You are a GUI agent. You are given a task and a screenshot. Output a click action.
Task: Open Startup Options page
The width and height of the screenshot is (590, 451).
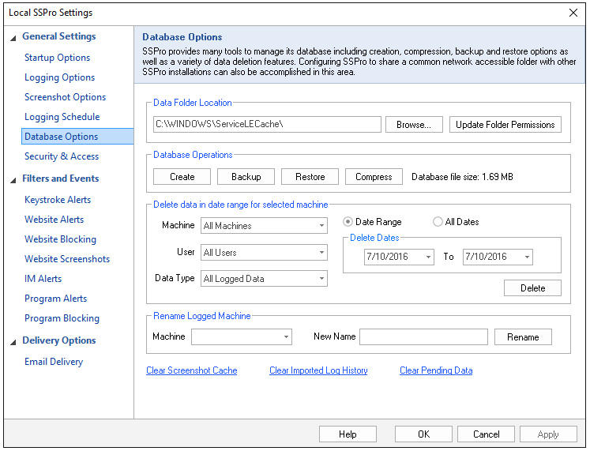coord(57,58)
